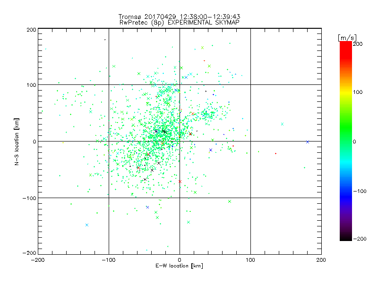The image size is (378, 283).
Task: Click the title line with Tromsø date and time
Action: 179,17
